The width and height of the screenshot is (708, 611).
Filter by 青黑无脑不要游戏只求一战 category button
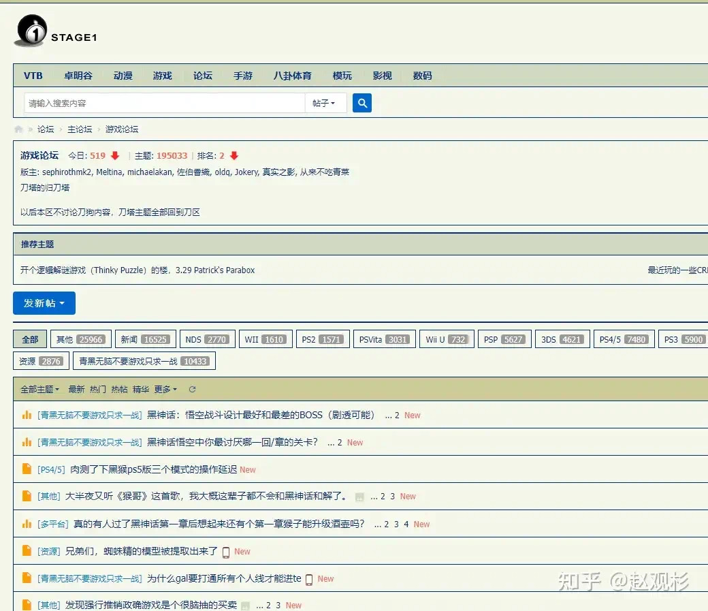(x=144, y=361)
